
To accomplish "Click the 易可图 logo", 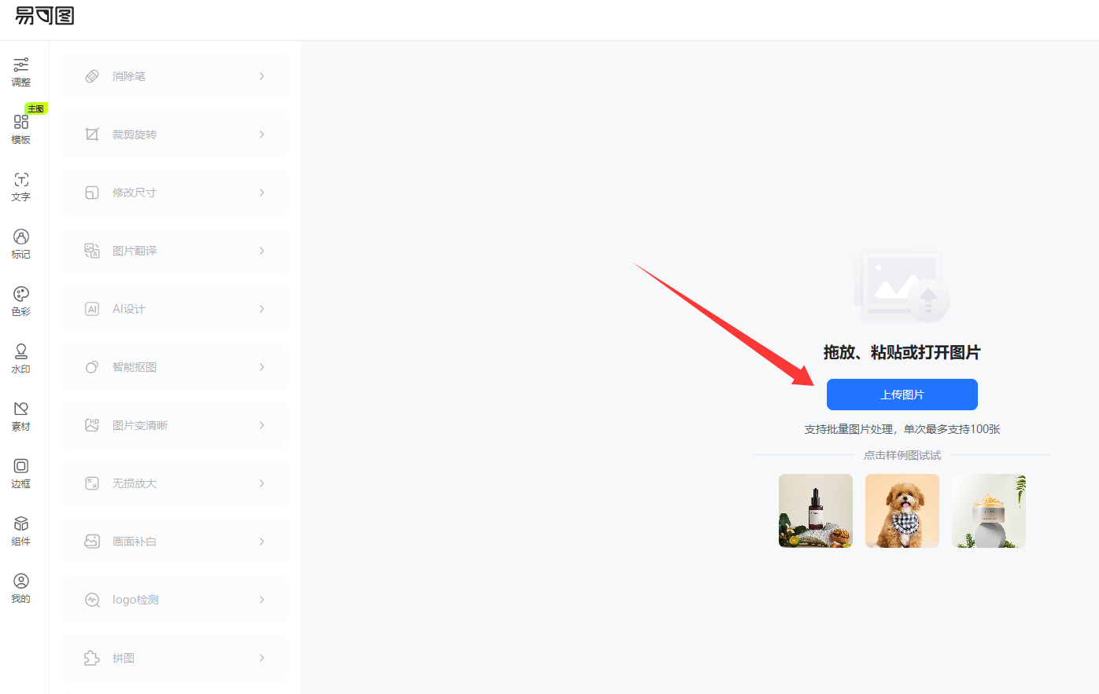I will (45, 16).
